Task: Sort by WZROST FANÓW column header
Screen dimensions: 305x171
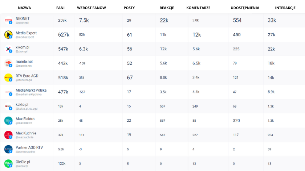Action: click(x=91, y=8)
